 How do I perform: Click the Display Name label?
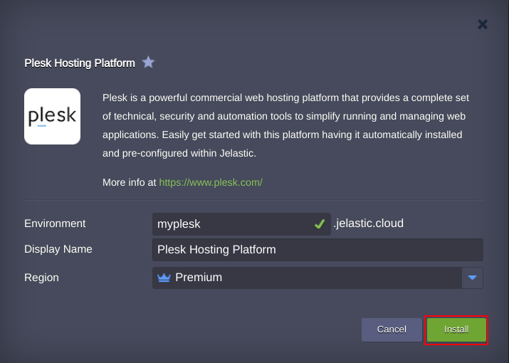click(x=58, y=249)
